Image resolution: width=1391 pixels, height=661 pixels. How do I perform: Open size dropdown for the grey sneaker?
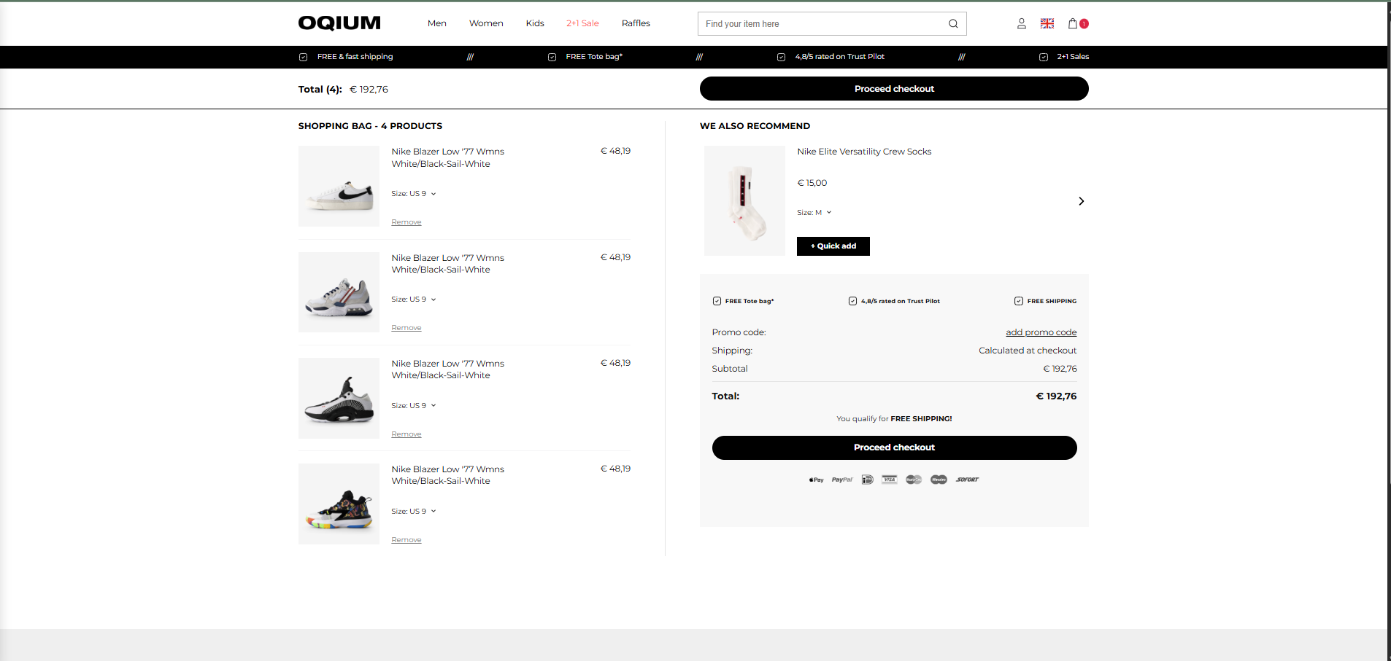(413, 300)
